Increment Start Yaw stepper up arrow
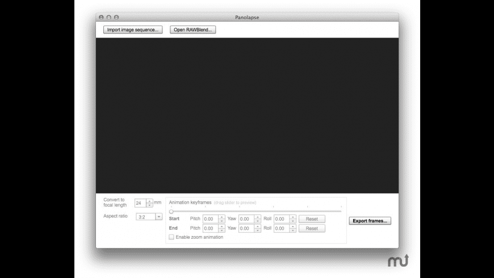The height and width of the screenshot is (278, 494). click(x=257, y=217)
